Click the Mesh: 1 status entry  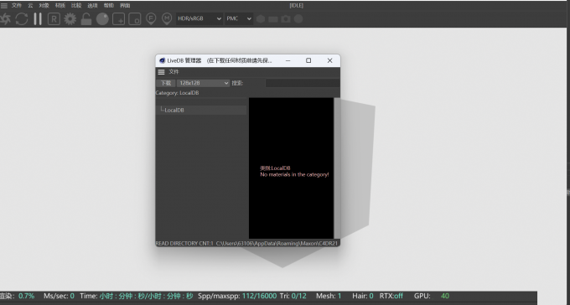tap(329, 296)
